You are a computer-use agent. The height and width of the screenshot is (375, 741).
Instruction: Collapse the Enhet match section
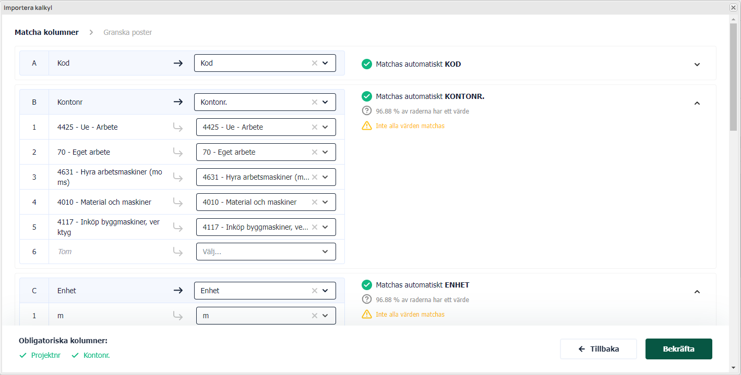697,292
